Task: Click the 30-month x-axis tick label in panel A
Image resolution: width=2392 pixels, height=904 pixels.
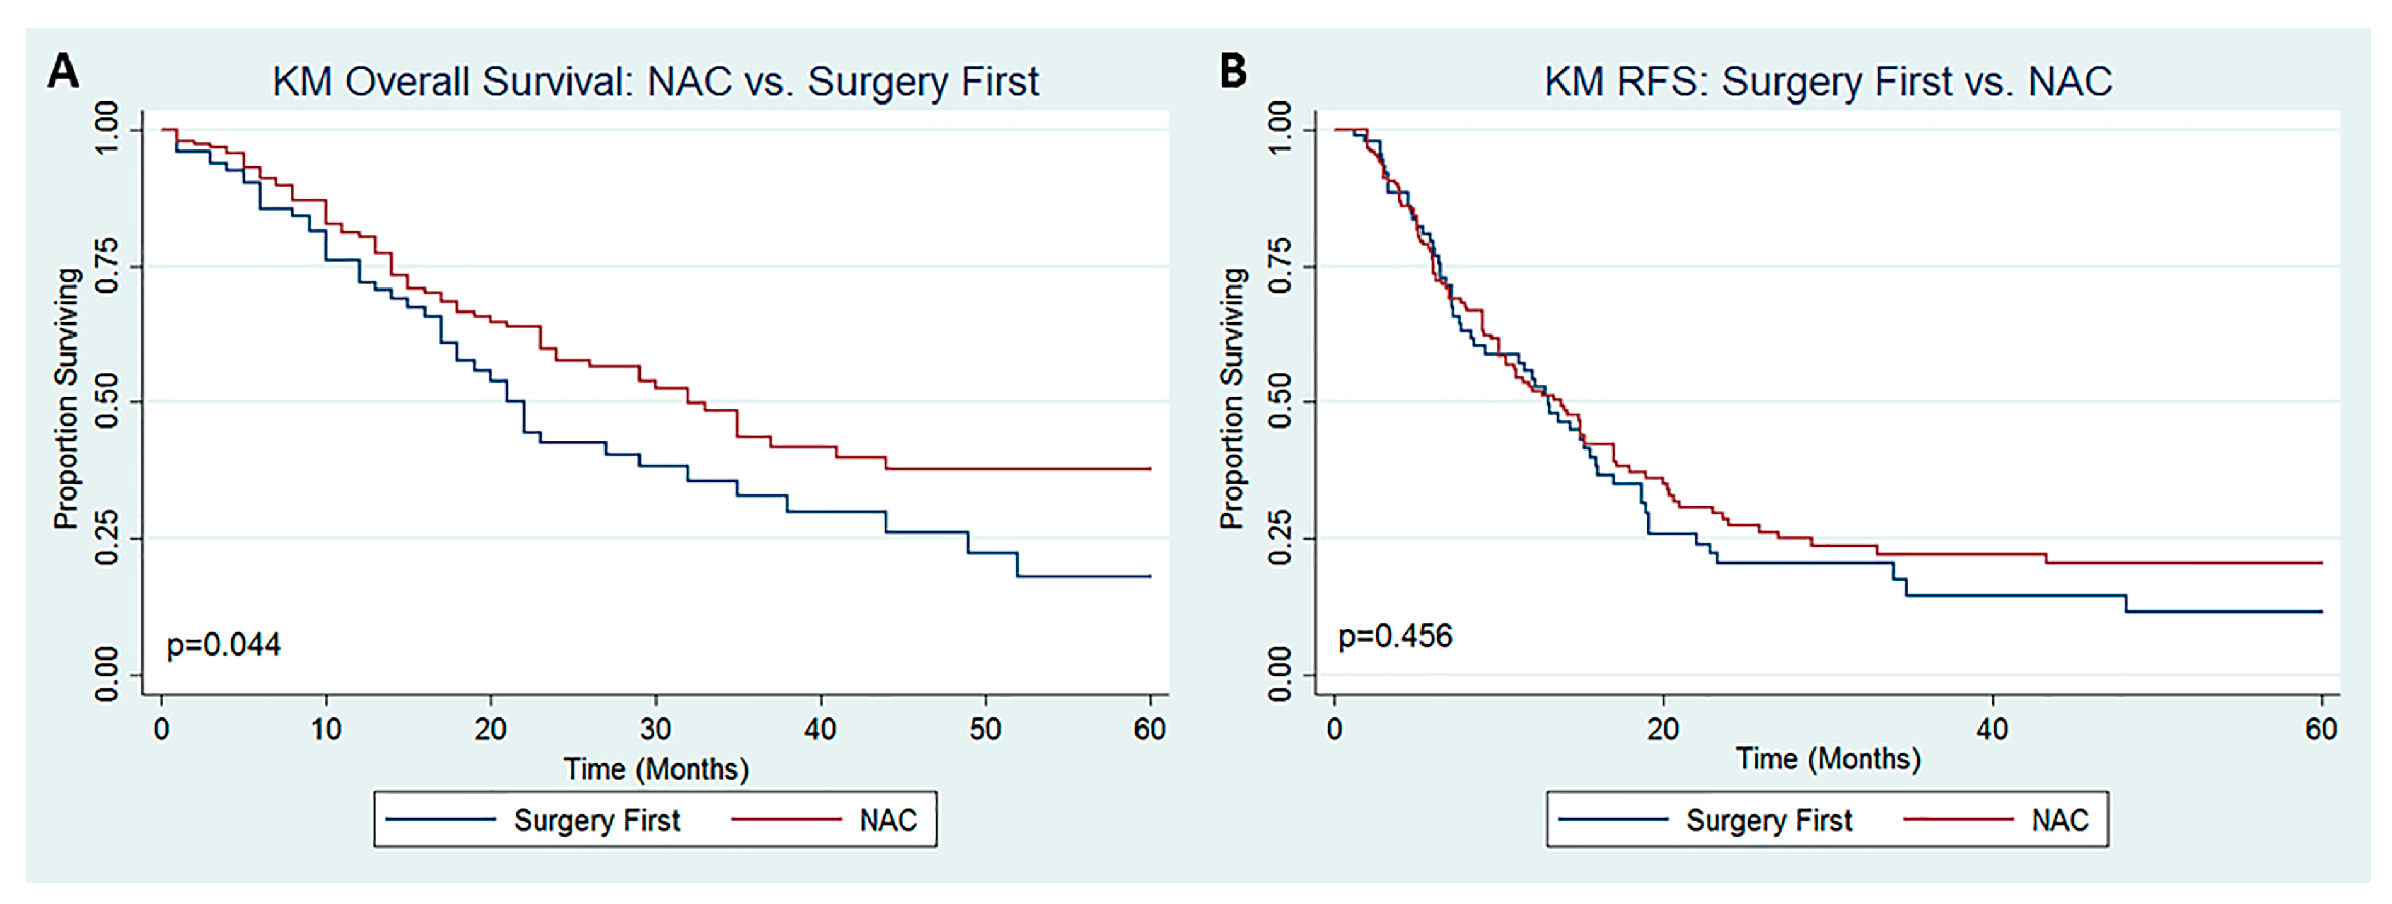Action: click(656, 729)
